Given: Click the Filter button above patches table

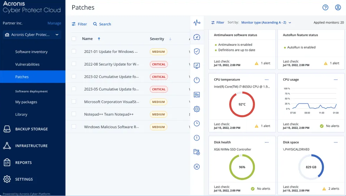Looking at the screenshot, I should tap(79, 24).
